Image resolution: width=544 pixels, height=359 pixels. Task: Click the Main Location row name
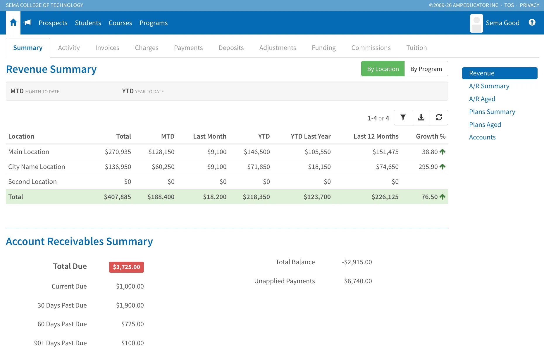click(29, 152)
